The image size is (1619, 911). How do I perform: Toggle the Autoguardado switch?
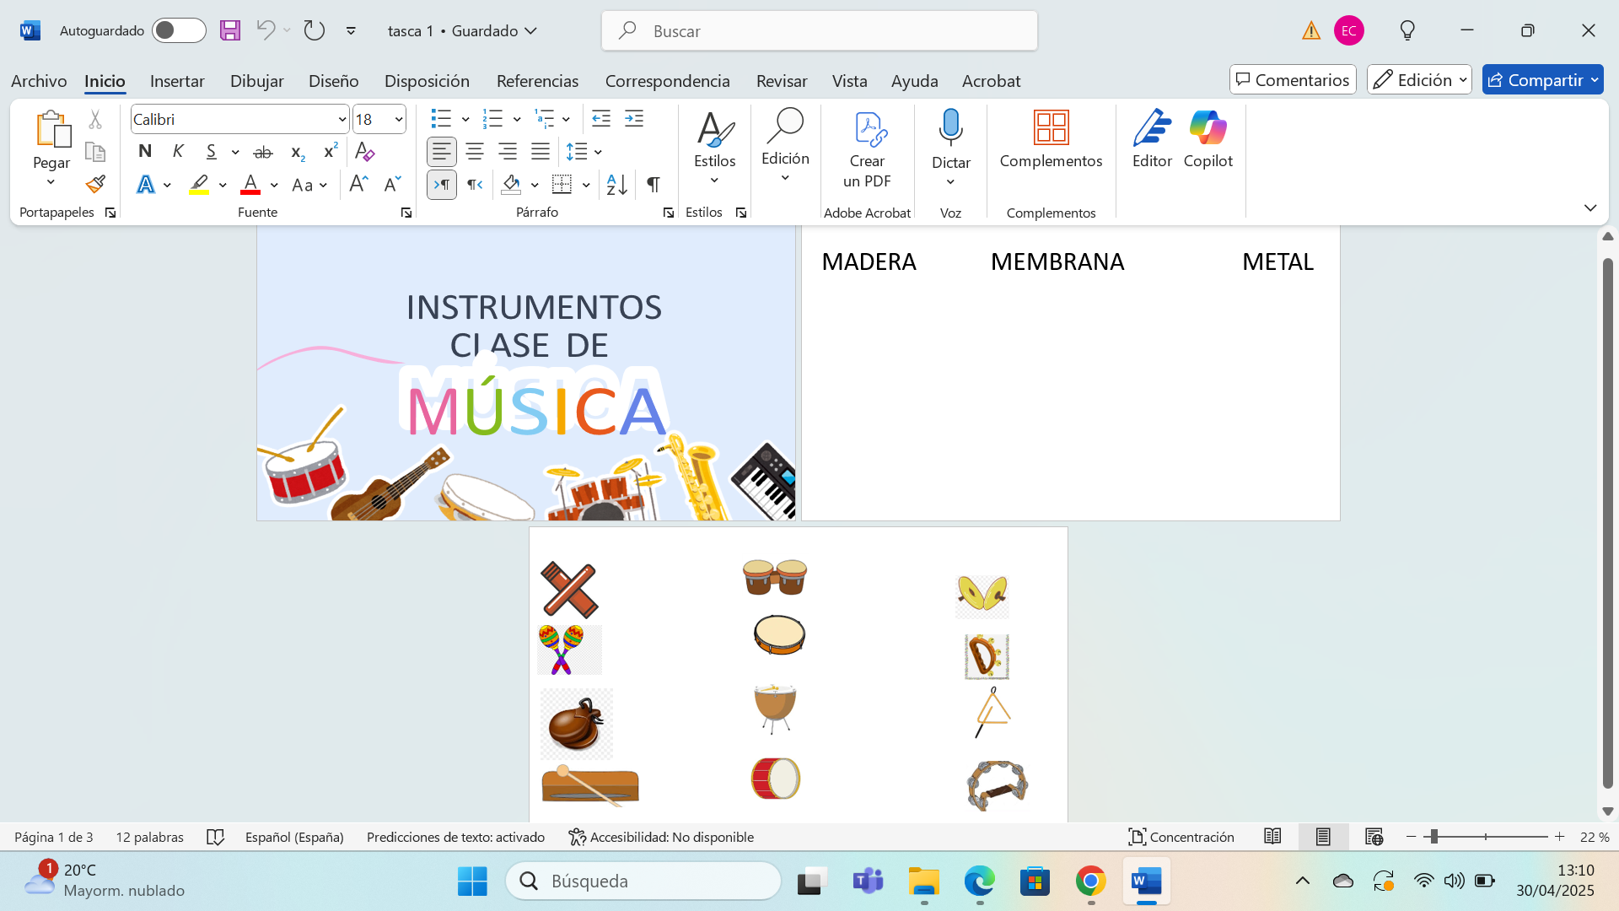179,31
